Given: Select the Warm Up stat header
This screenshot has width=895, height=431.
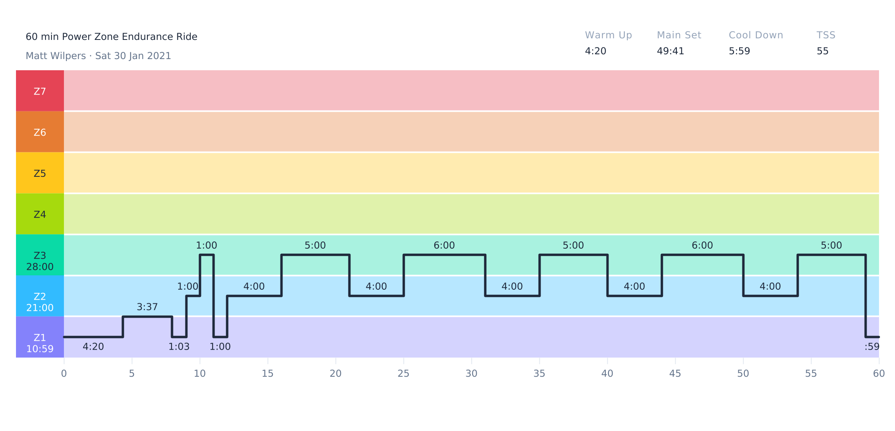Looking at the screenshot, I should [x=608, y=35].
